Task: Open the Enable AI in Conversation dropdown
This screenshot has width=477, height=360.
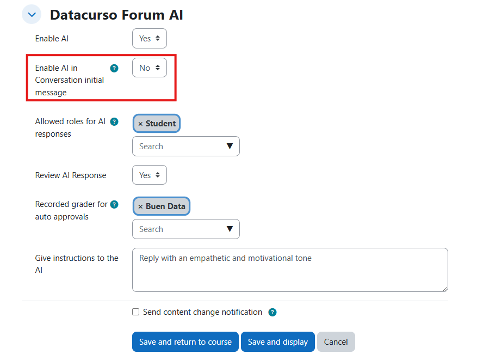Action: tap(149, 67)
